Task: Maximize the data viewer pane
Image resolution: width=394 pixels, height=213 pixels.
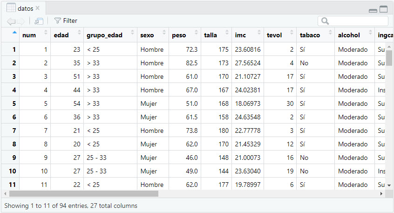Action: point(383,9)
